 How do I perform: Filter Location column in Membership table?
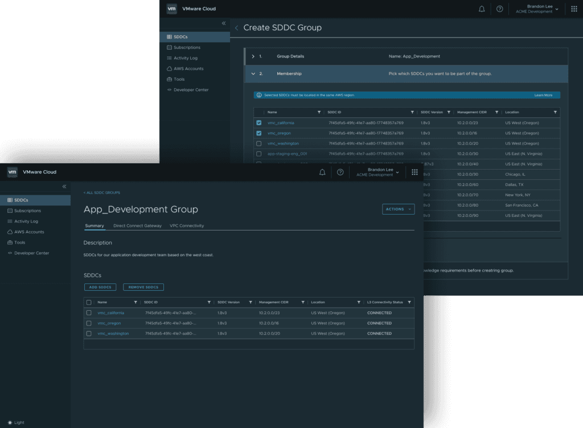point(556,112)
